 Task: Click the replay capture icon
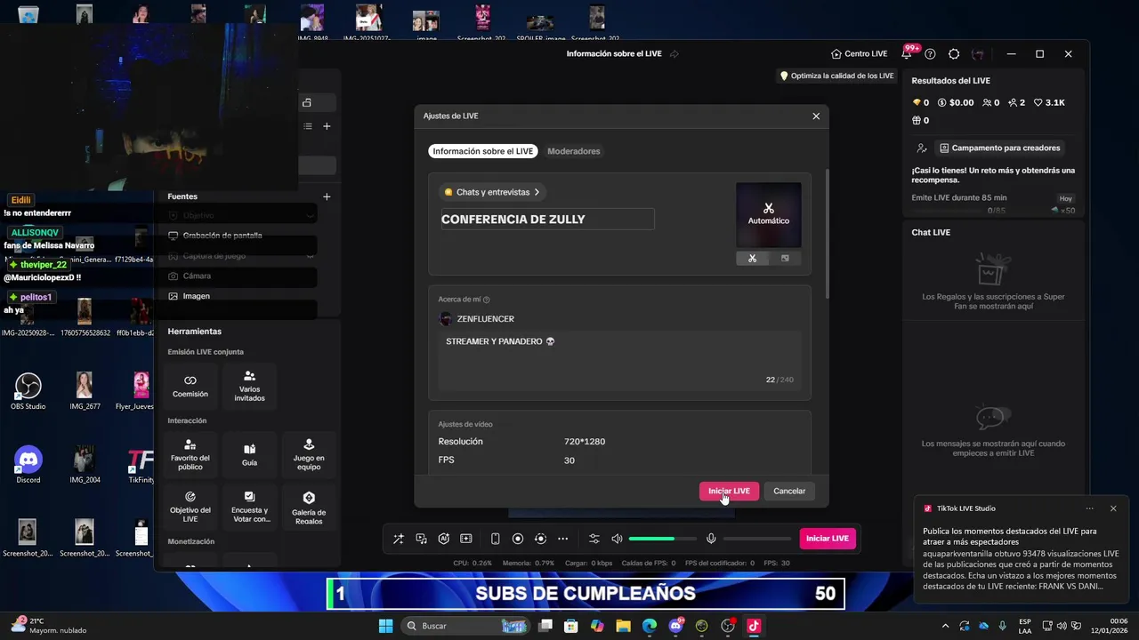pos(540,539)
